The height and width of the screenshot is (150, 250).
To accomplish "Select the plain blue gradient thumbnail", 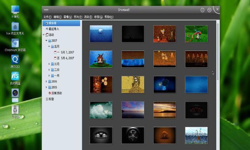I will 196,85.
